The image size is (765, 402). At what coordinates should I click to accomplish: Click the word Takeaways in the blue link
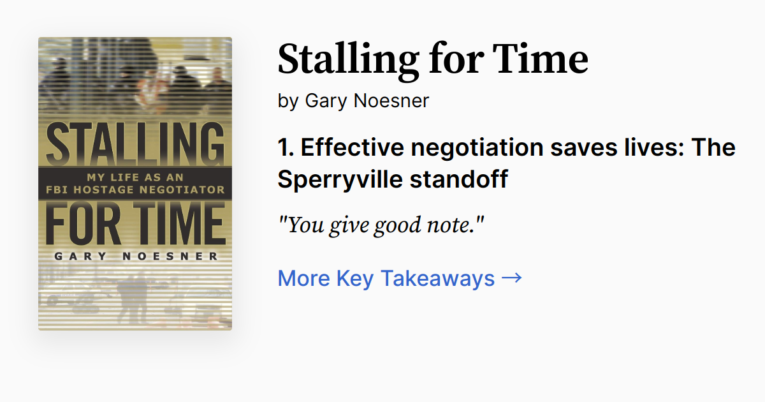tap(437, 278)
